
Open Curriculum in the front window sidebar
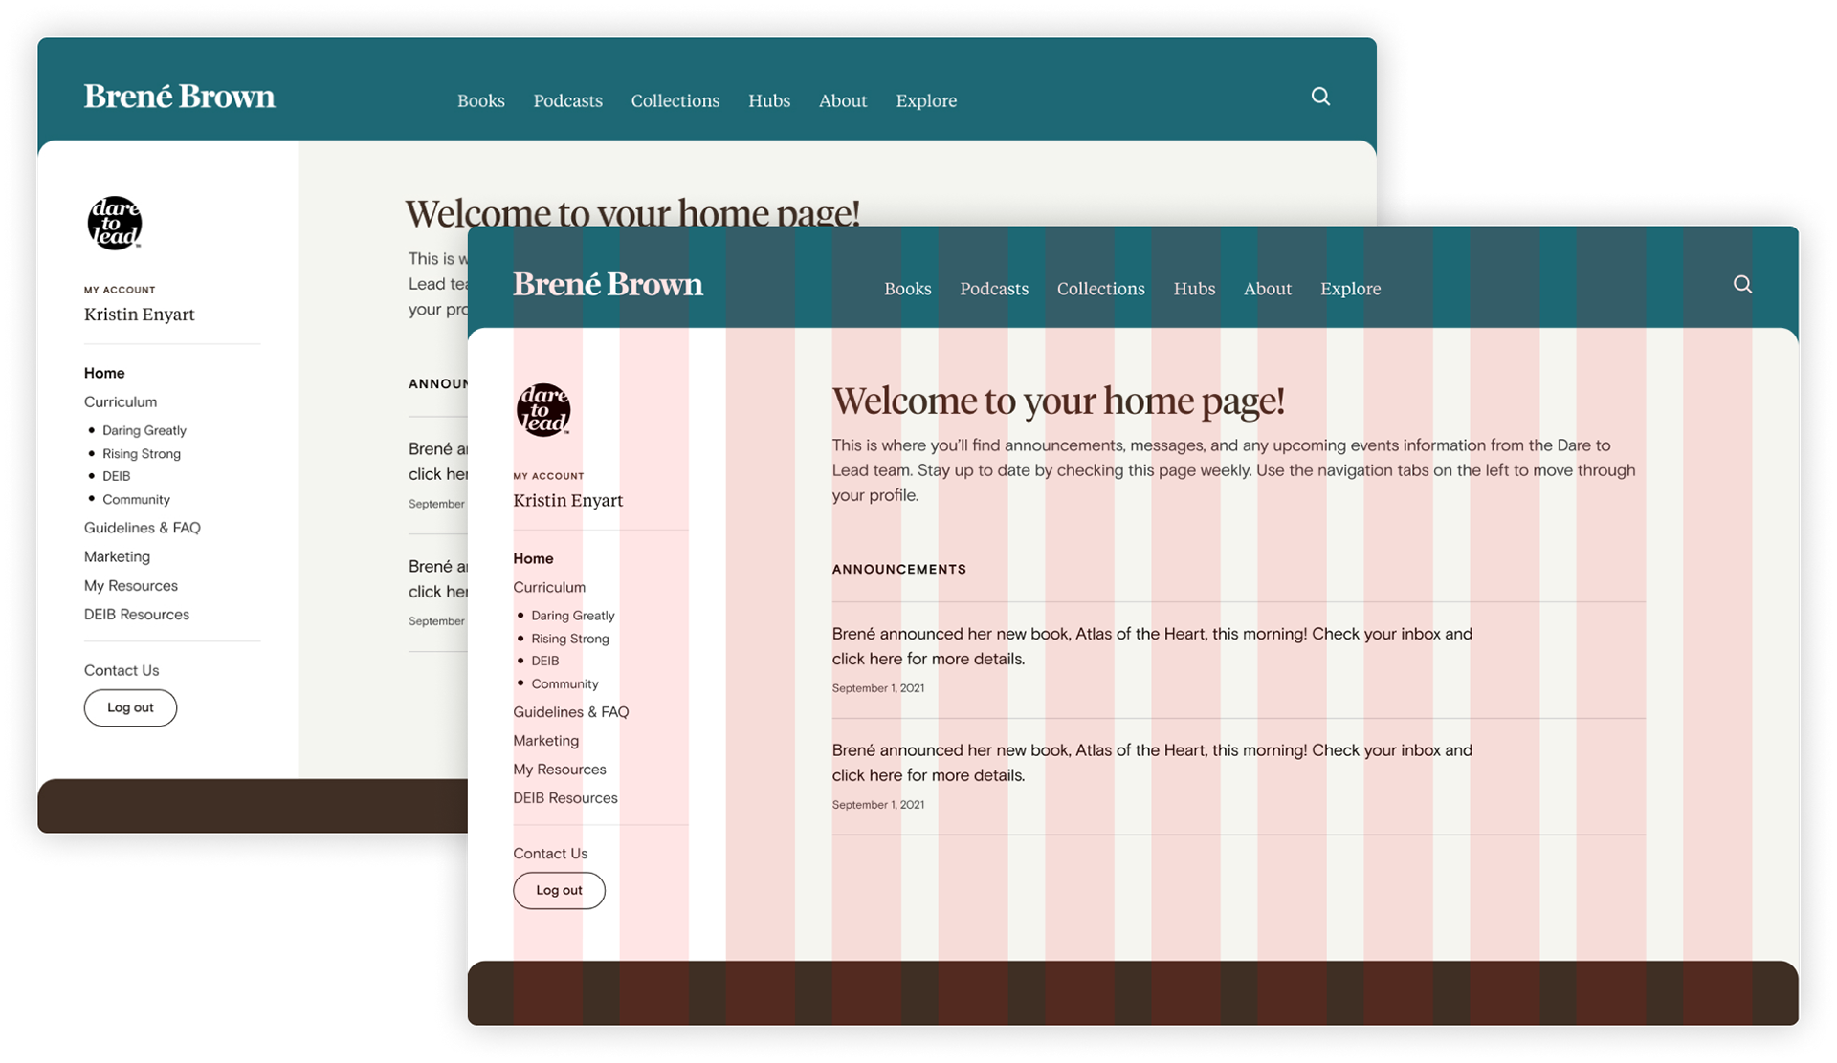[549, 587]
